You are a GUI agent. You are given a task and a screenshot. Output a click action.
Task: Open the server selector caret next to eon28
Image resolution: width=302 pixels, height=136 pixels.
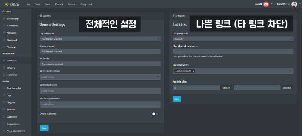pos(272,4)
